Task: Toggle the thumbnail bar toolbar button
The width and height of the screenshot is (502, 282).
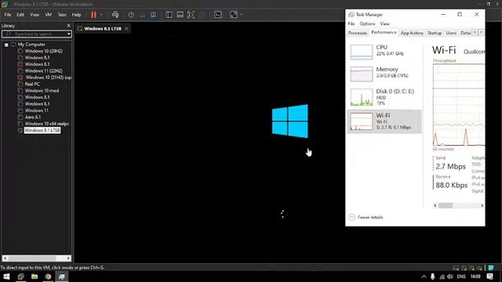Action: coord(180,15)
